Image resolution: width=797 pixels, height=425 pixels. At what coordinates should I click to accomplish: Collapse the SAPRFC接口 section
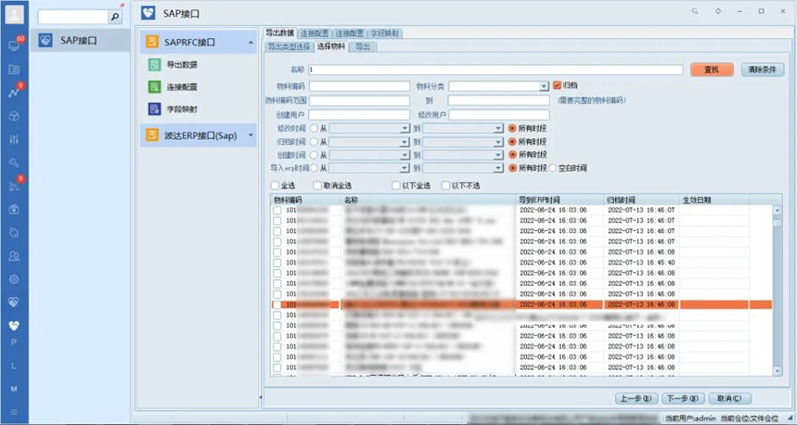tap(251, 43)
